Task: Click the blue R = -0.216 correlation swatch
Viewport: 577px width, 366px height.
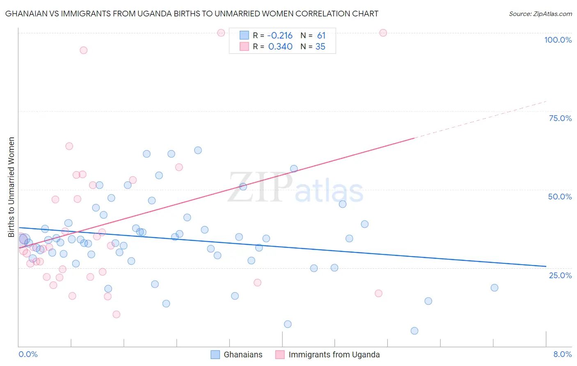Action: click(244, 35)
